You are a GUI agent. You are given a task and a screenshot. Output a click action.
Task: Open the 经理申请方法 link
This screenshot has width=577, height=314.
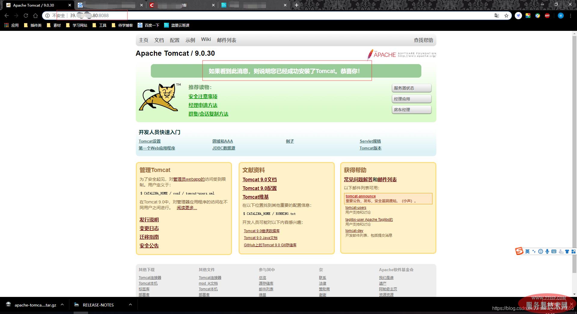click(x=203, y=105)
